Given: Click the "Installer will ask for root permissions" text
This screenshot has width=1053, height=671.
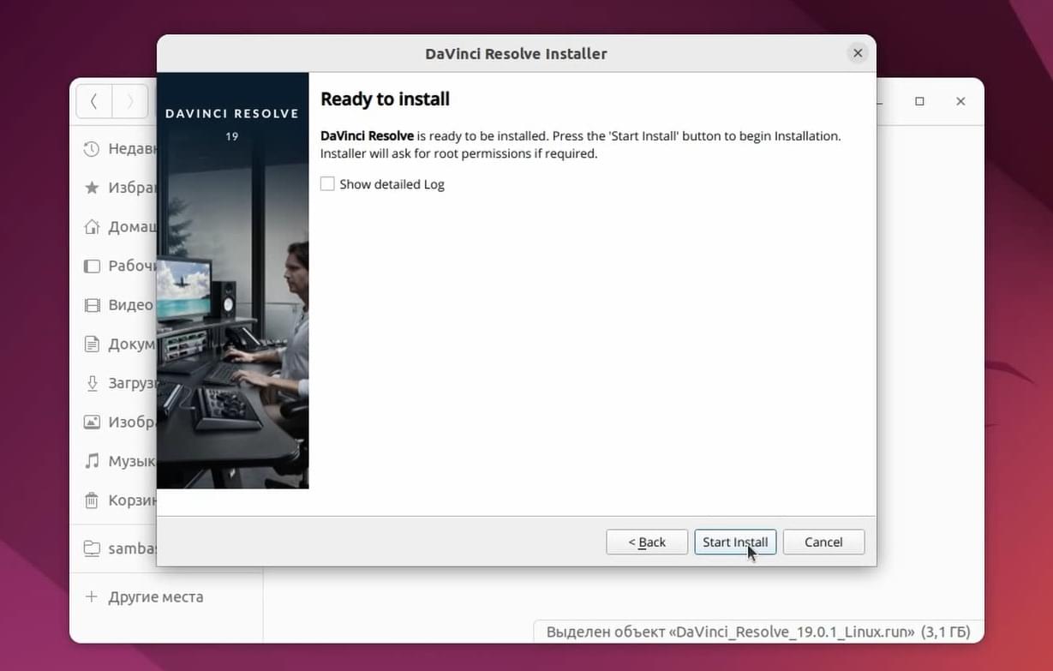Looking at the screenshot, I should click(x=458, y=154).
